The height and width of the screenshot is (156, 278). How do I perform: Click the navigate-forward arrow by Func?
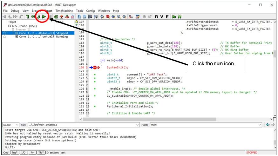click(x=273, y=125)
